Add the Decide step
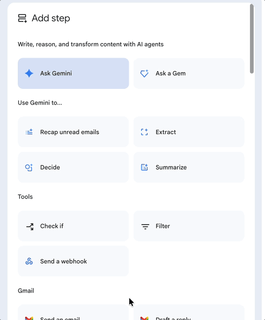Screen dimensions: 265x320 [73, 168]
